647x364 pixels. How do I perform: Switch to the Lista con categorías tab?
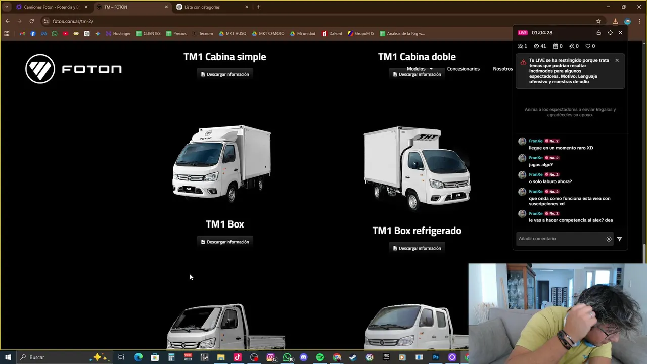point(212,7)
